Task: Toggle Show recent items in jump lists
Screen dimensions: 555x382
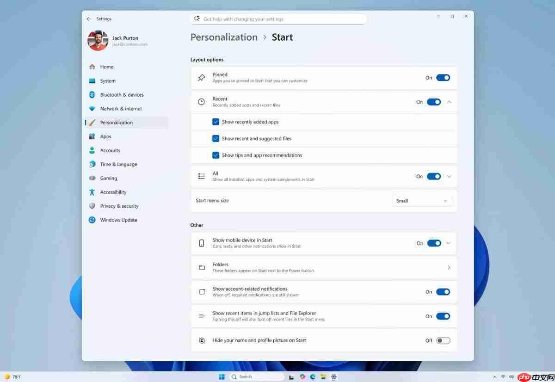Action: [443, 316]
